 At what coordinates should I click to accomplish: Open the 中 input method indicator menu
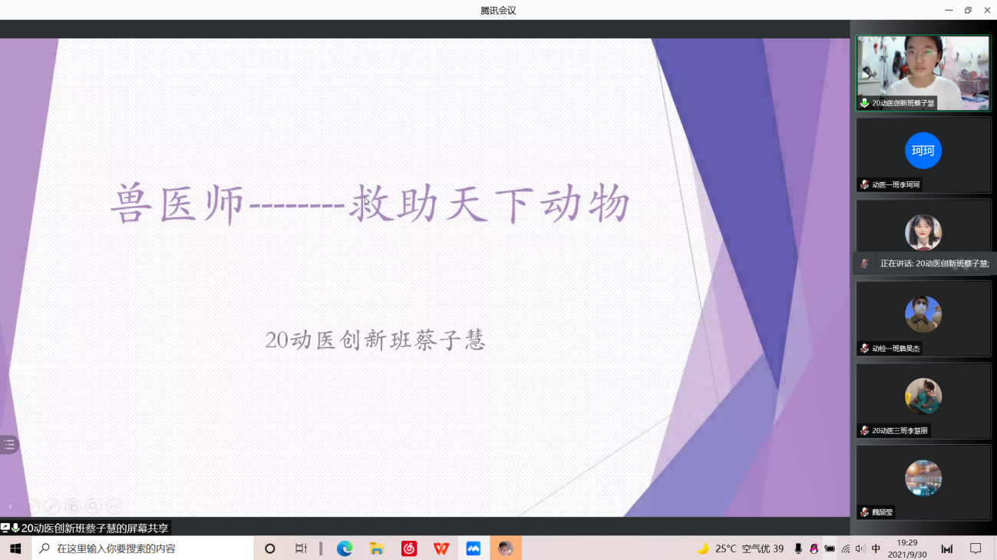(x=876, y=548)
